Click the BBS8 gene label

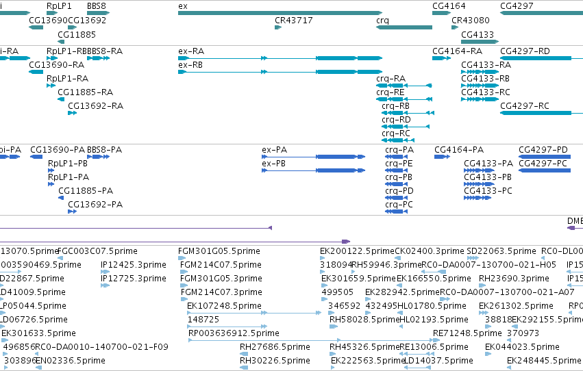pyautogui.click(x=97, y=6)
